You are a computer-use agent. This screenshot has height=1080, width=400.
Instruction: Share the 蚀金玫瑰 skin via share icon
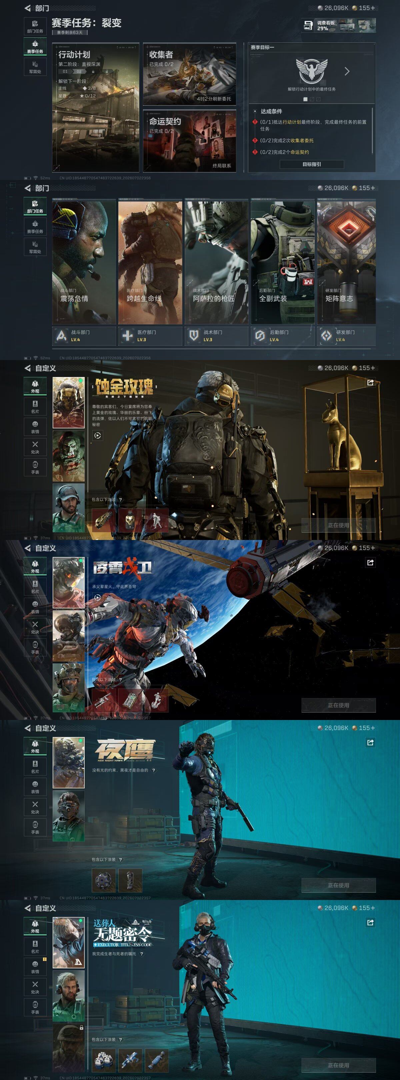click(370, 383)
